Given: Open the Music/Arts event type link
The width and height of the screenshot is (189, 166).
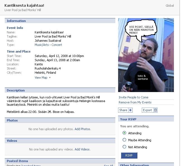Looking at the screenshot, I should [x=42, y=45].
